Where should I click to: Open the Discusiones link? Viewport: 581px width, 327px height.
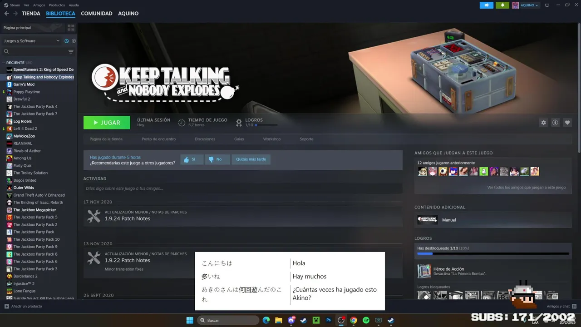coord(205,139)
